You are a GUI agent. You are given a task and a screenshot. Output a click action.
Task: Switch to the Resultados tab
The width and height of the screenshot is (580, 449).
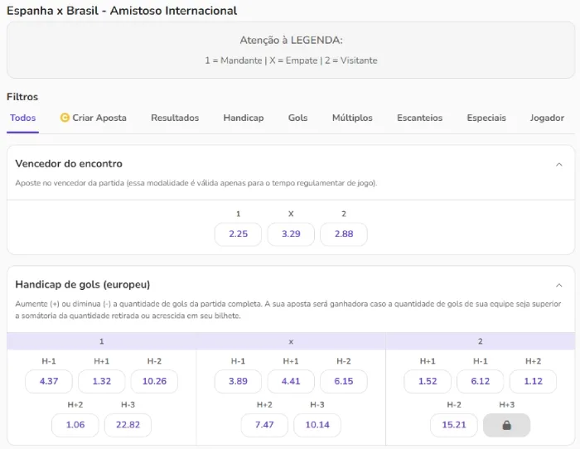point(175,118)
